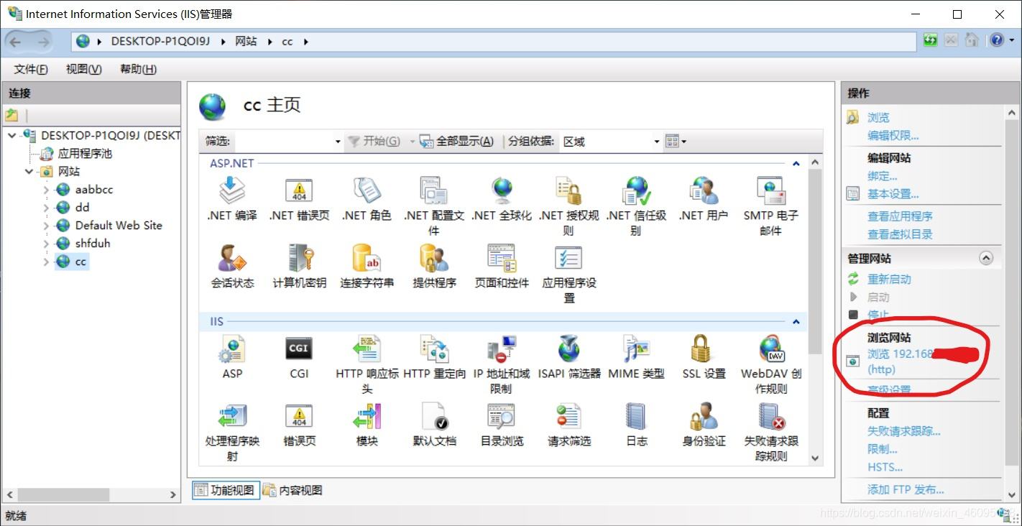The height and width of the screenshot is (526, 1022).
Task: Click the 添加 FTP 发布 link
Action: [x=906, y=489]
